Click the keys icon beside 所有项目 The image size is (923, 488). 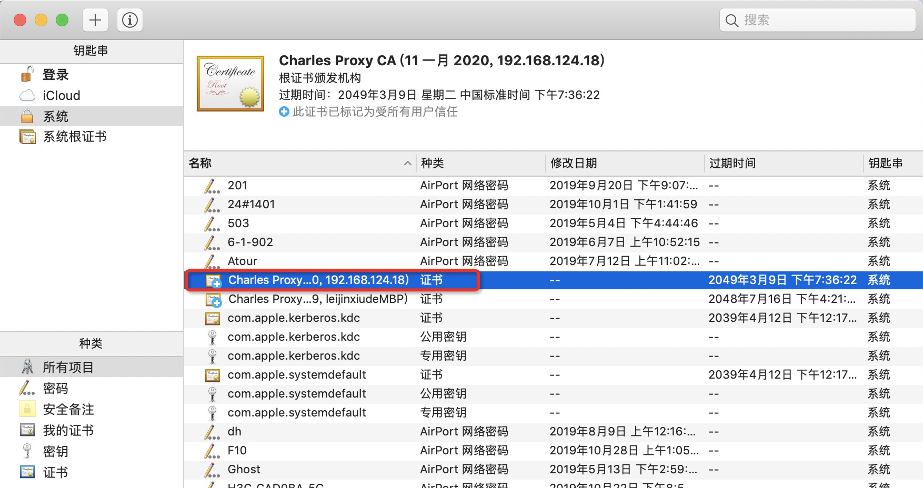point(27,367)
